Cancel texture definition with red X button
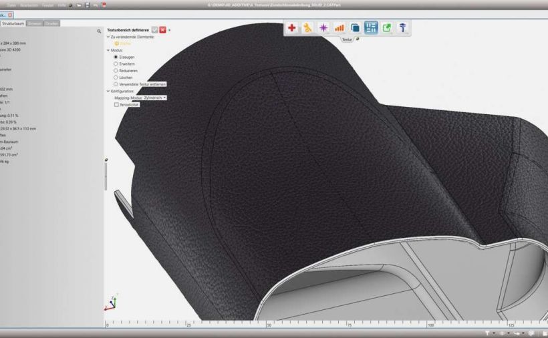Screen dimensions: 548x338 tap(162, 30)
